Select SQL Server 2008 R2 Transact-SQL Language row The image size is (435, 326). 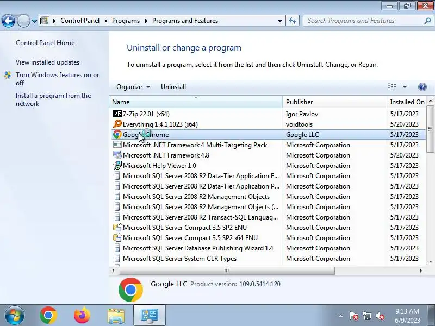point(268,217)
